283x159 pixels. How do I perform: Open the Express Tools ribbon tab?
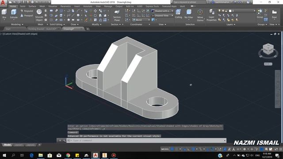tap(152, 6)
